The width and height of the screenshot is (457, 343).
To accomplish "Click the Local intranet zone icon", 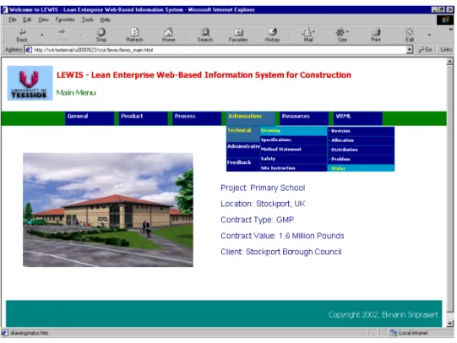I will click(394, 333).
